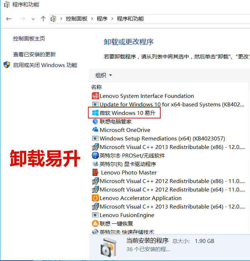Select 程序和功能 breadcrumb segment
This screenshot has height=261, width=250.
pyautogui.click(x=130, y=19)
